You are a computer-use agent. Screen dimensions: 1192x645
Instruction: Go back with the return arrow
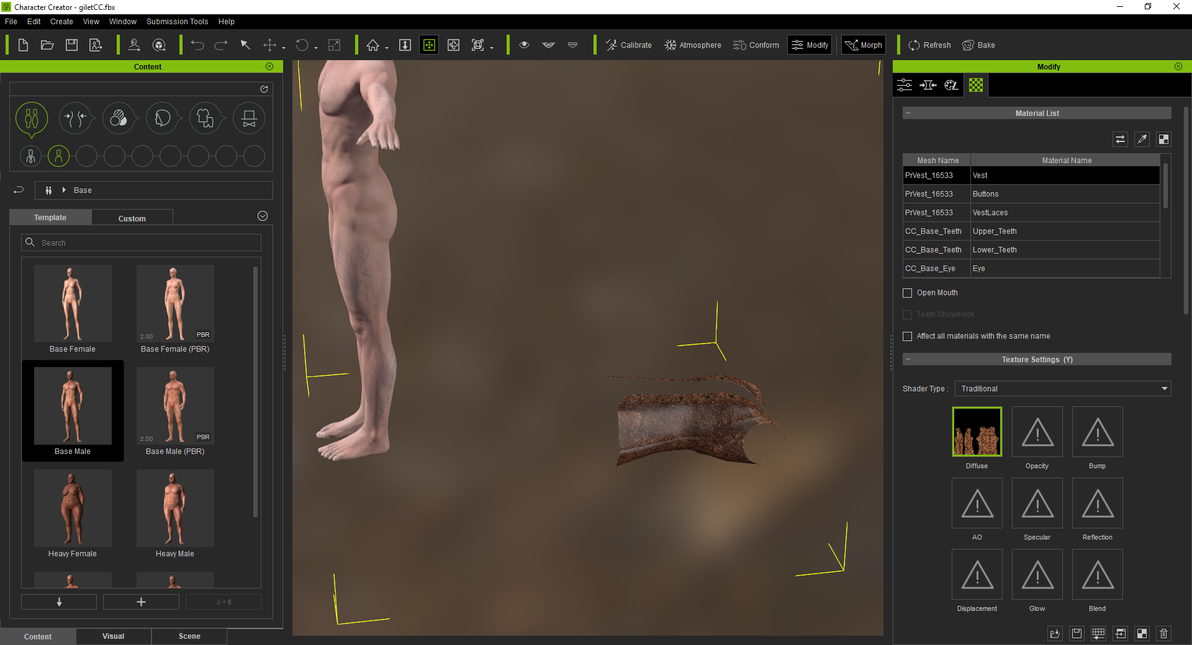(19, 190)
